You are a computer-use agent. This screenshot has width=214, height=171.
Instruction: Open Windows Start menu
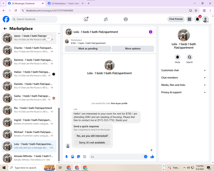tap(4, 168)
